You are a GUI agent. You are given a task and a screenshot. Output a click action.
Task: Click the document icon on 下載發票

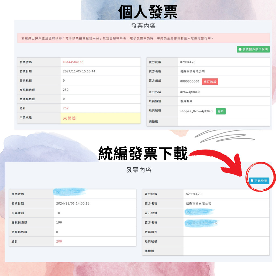pos(252,181)
